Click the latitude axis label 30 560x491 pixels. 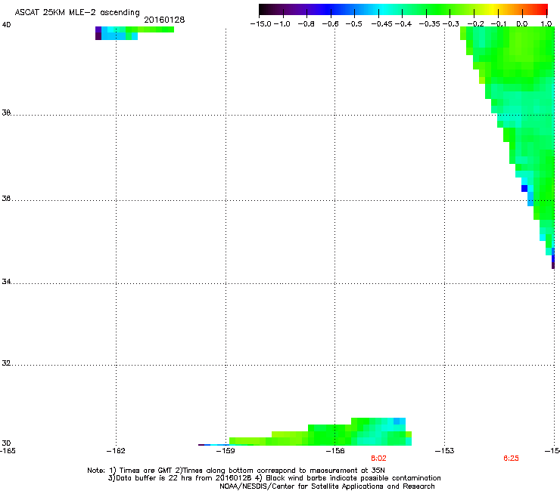6,443
